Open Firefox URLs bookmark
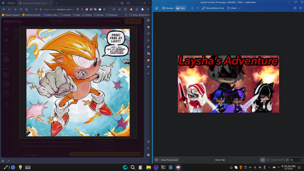 50,15
